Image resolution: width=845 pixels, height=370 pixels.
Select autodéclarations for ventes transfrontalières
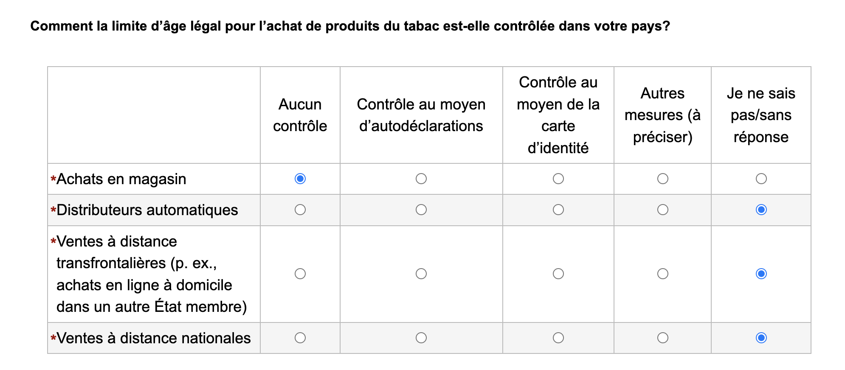421,274
